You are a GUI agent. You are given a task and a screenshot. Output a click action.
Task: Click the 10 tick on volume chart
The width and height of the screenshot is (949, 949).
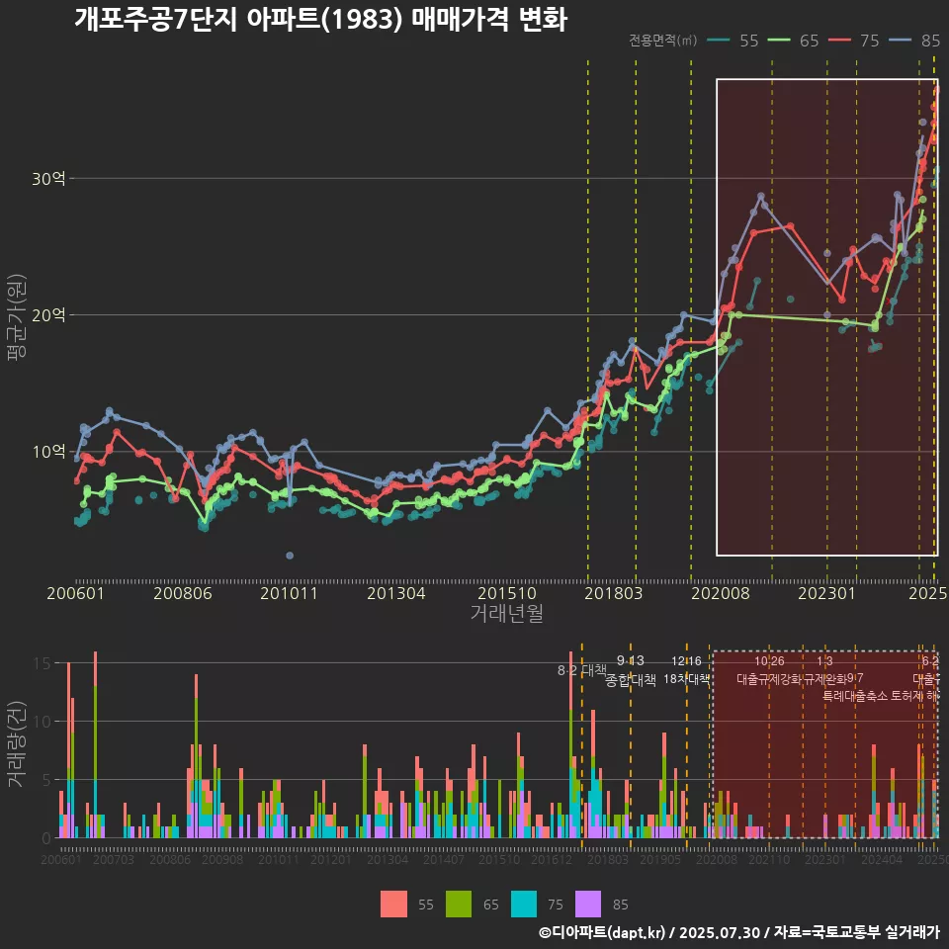pos(43,722)
